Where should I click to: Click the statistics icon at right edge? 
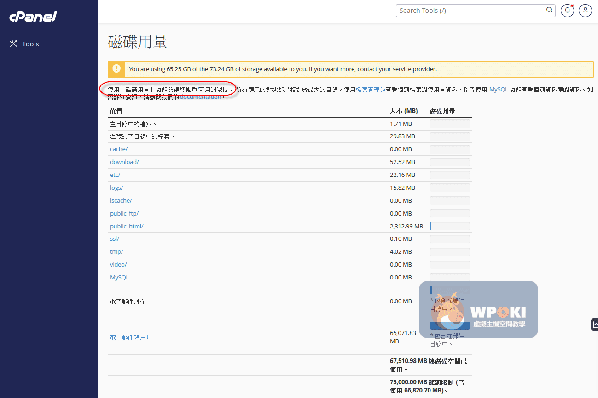click(594, 324)
